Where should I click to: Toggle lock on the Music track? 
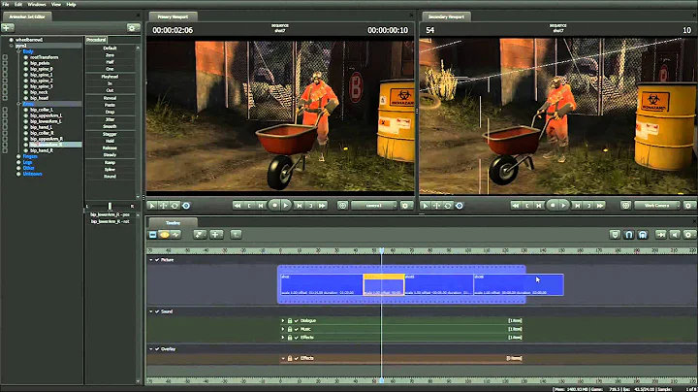pos(290,329)
